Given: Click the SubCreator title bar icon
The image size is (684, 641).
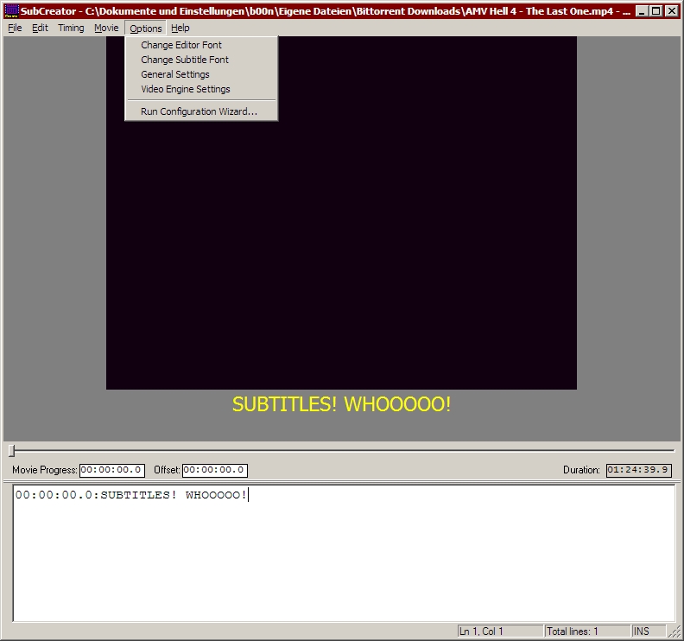Looking at the screenshot, I should 12,10.
